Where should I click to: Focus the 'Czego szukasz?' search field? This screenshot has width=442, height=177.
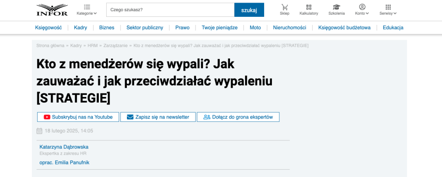pos(170,9)
